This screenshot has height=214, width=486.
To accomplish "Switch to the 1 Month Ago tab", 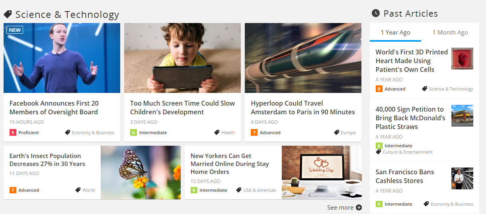I will (x=450, y=33).
